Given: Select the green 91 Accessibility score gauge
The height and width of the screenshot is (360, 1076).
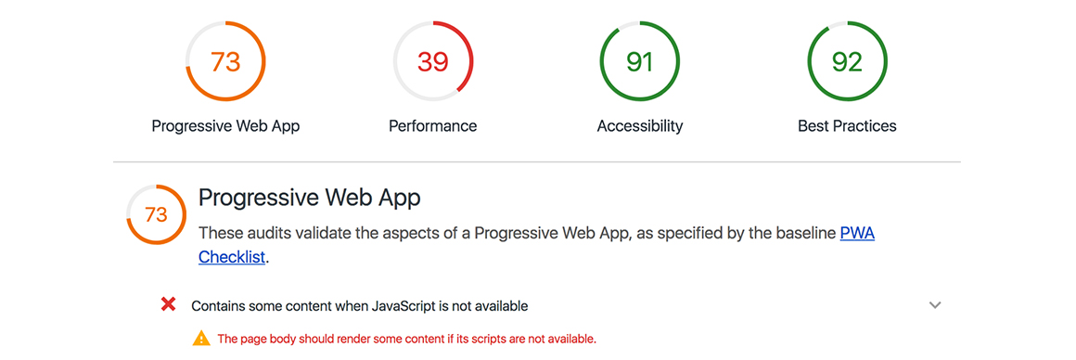Looking at the screenshot, I should point(639,62).
